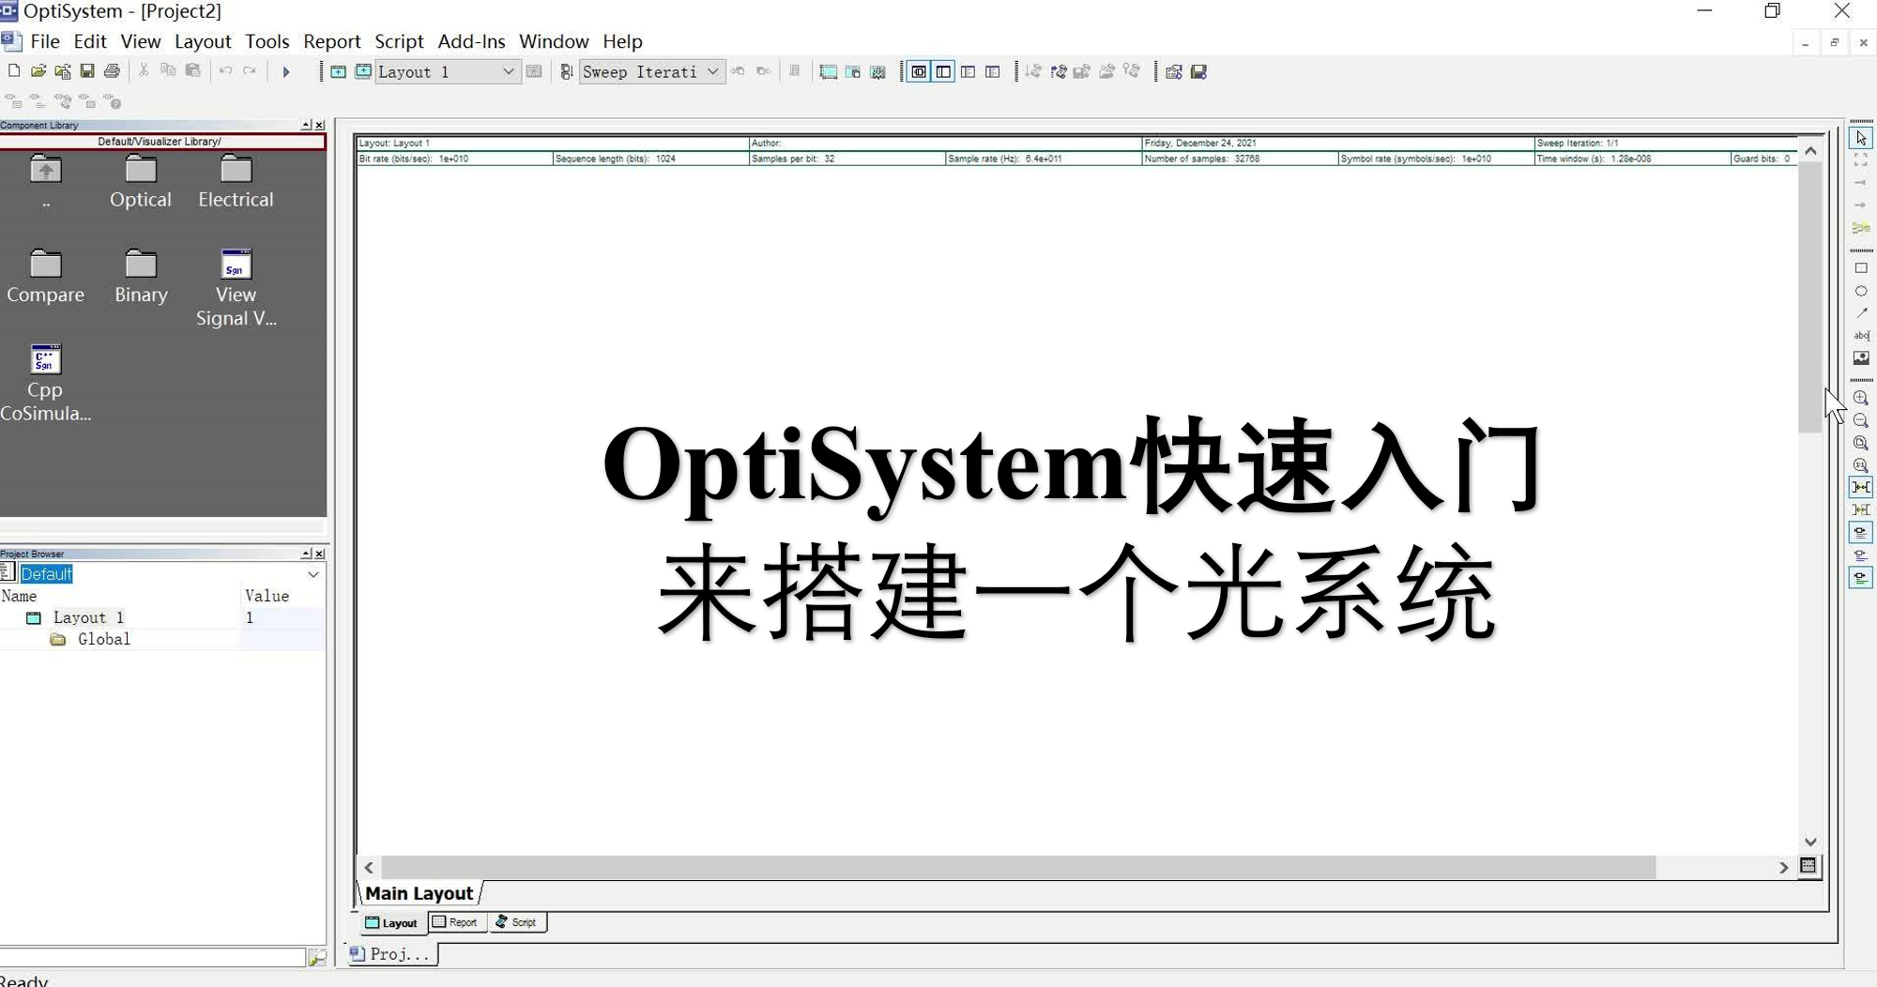The image size is (1877, 987).
Task: Switch to the Script tab
Action: coord(517,922)
